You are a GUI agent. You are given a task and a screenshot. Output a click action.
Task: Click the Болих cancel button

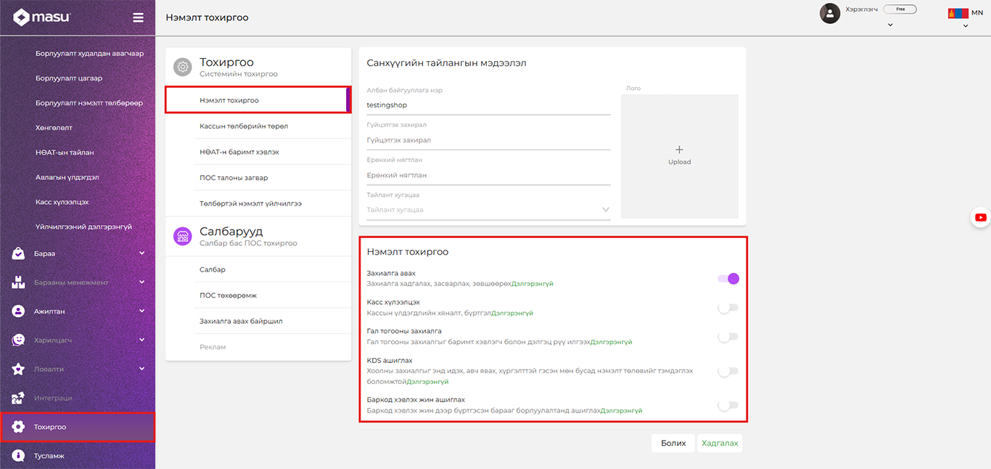(x=673, y=443)
